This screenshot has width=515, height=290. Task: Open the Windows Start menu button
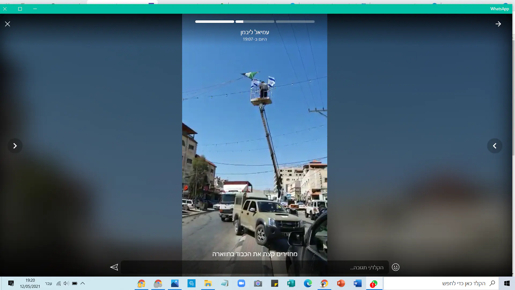pos(507,284)
